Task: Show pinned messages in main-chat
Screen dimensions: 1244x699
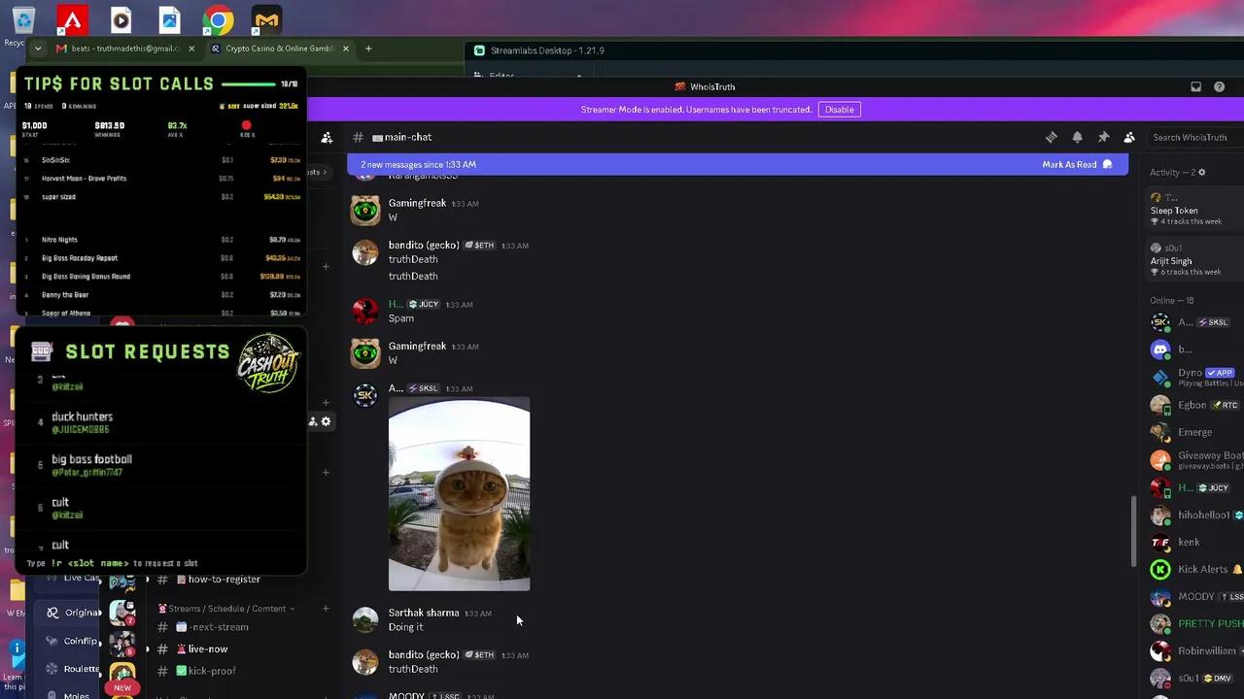Action: coord(1103,137)
